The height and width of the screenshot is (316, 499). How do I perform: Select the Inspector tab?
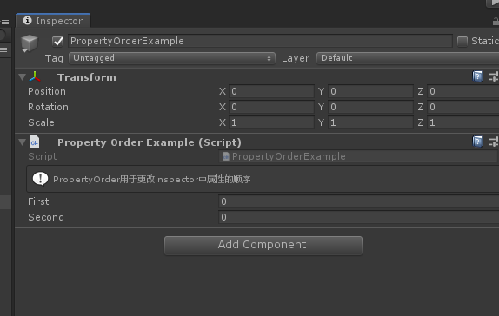53,21
